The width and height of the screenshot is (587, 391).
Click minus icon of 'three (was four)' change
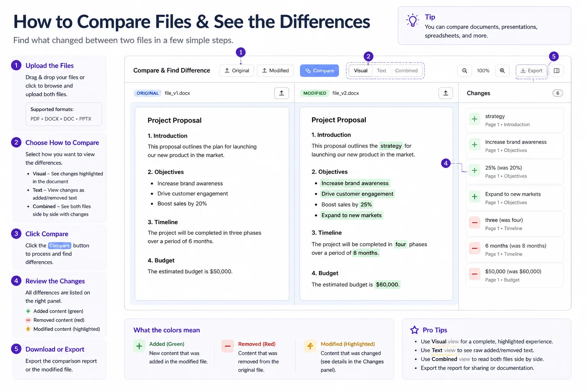tap(475, 223)
